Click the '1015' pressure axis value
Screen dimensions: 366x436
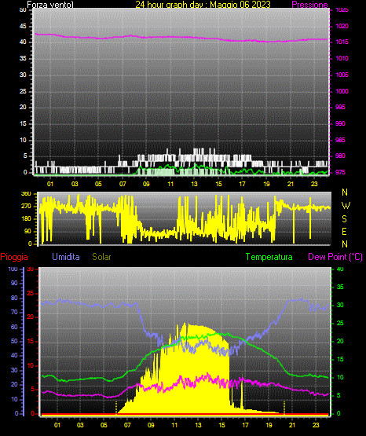click(342, 42)
